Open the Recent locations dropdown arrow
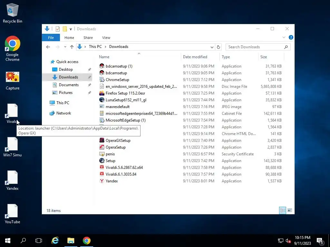The image size is (330, 247). point(65,47)
